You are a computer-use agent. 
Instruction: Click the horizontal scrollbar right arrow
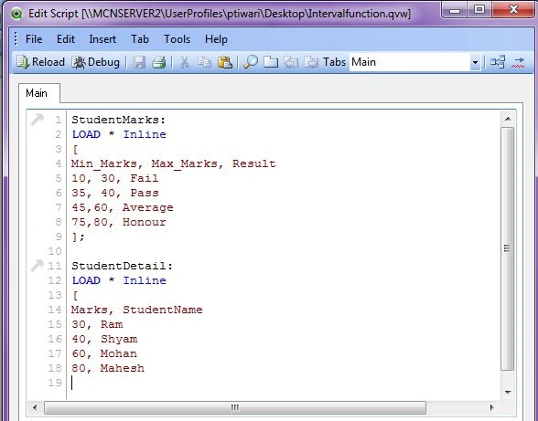pos(491,407)
